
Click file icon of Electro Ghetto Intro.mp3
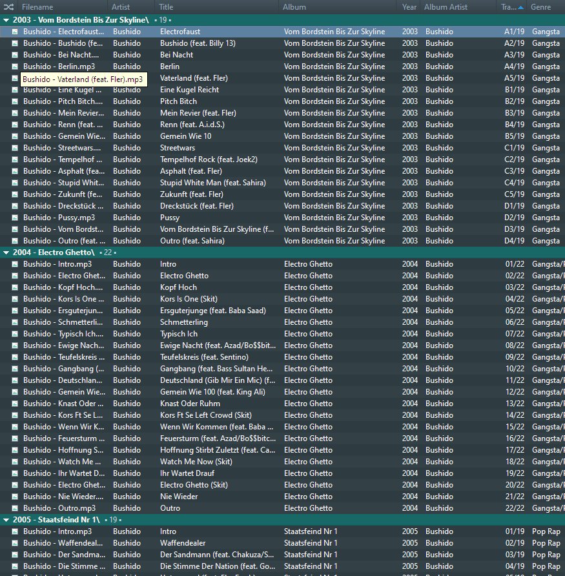[x=15, y=264]
